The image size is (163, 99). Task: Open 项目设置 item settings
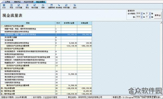[66, 6]
